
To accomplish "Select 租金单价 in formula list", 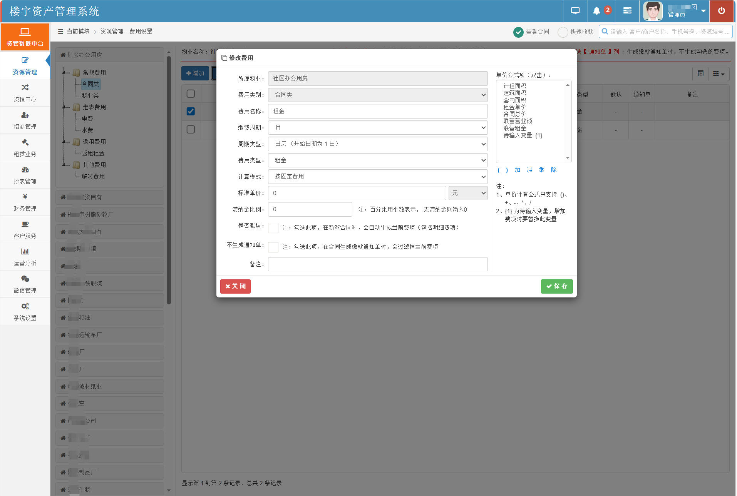I will point(514,107).
